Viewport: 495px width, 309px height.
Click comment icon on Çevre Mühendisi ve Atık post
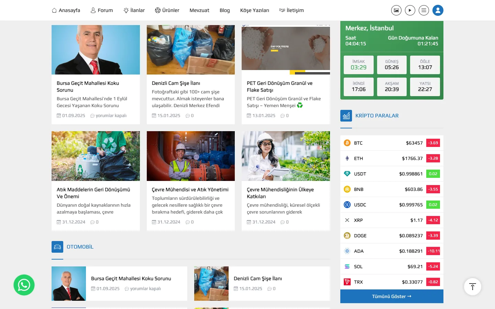tap(188, 222)
